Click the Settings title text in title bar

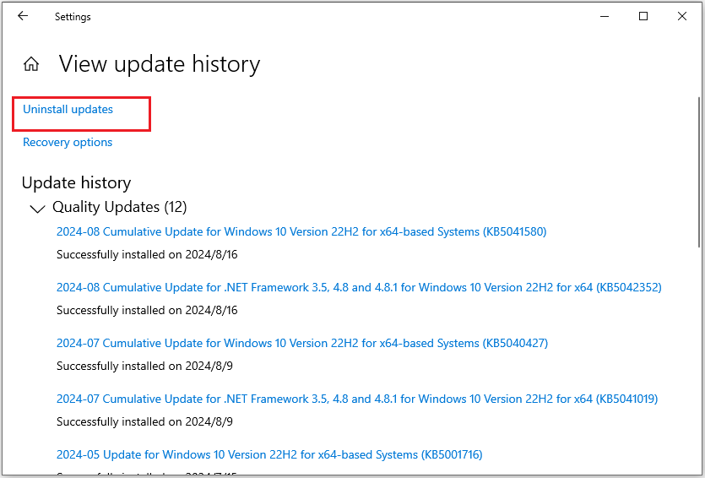tap(73, 16)
